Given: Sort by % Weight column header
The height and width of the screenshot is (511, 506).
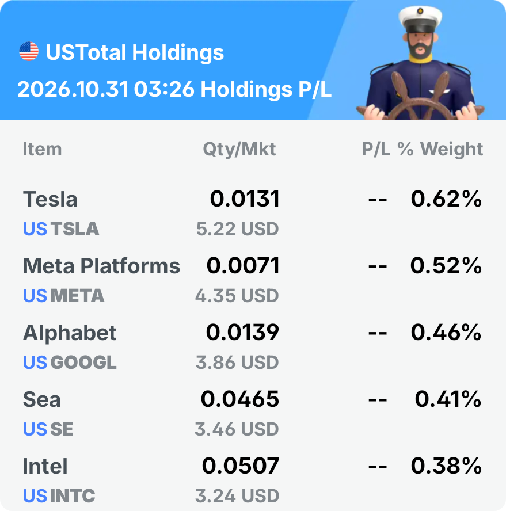Looking at the screenshot, I should coord(440,149).
